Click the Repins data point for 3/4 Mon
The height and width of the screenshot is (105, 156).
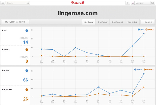[x=53, y=94]
